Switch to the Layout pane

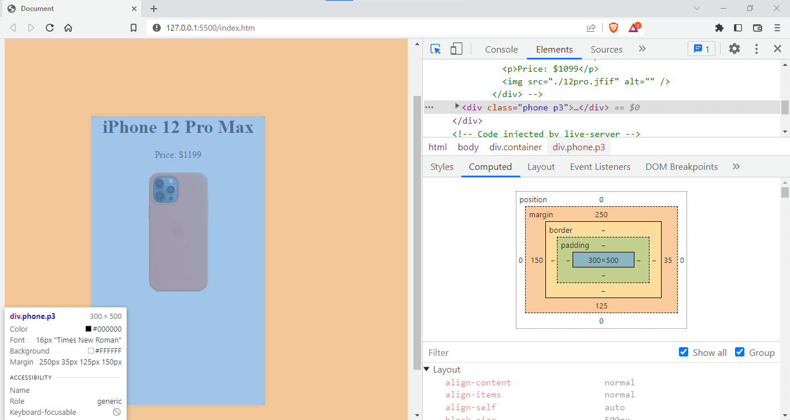point(541,166)
